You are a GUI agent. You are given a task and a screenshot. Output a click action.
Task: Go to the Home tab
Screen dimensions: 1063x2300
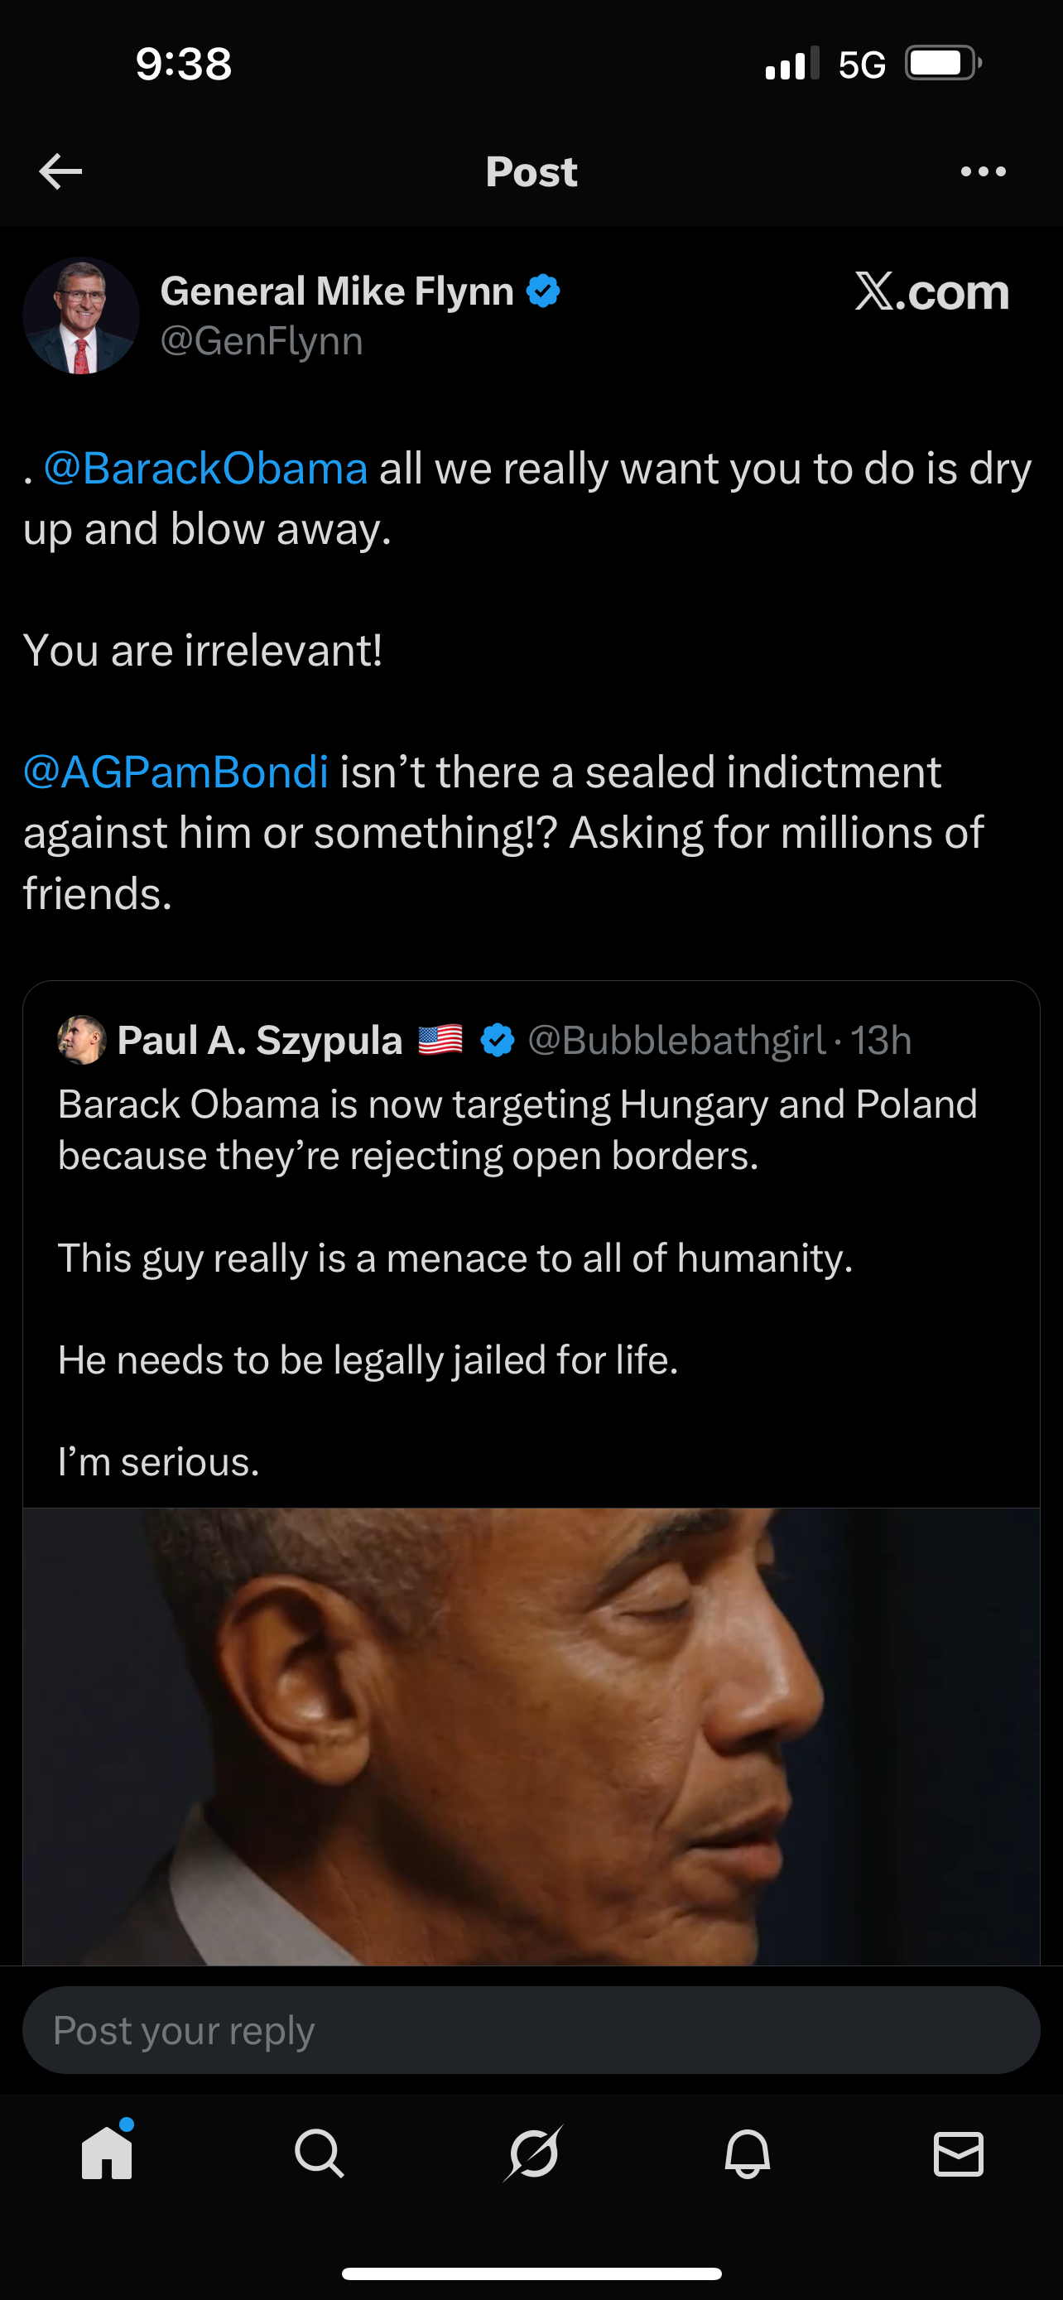click(x=107, y=2153)
